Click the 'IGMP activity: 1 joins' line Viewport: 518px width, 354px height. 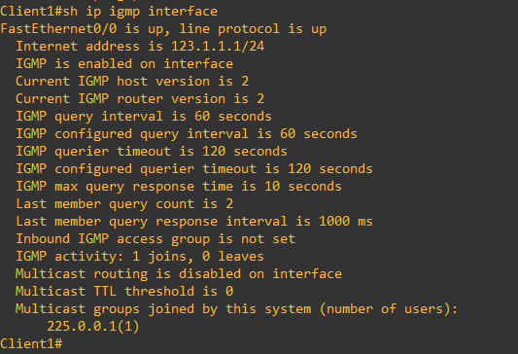pos(140,257)
